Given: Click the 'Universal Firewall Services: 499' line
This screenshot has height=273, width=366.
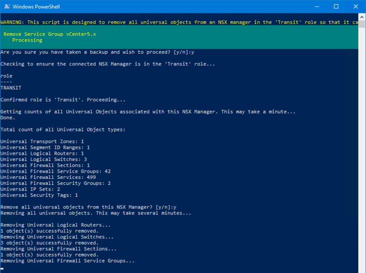Looking at the screenshot, I should coord(48,177).
